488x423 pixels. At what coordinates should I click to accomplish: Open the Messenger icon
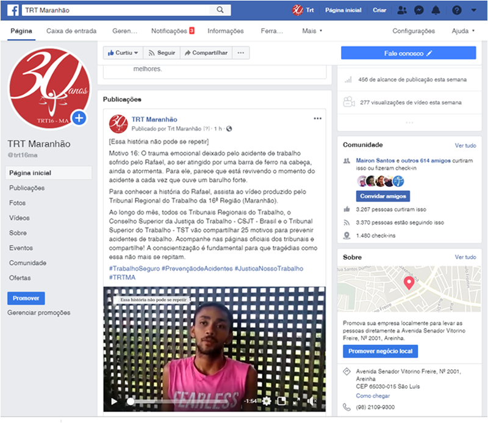(x=419, y=10)
